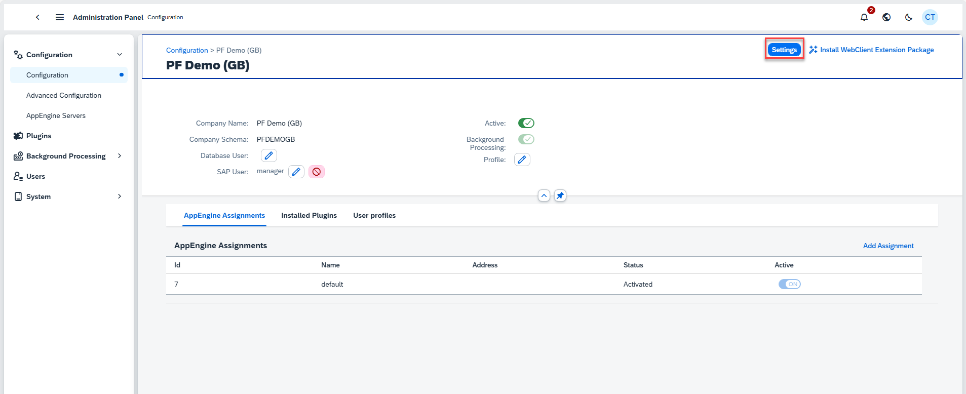Screen dimensions: 966x394
Task: Switch to the Installed Plugins tab
Action: point(309,215)
